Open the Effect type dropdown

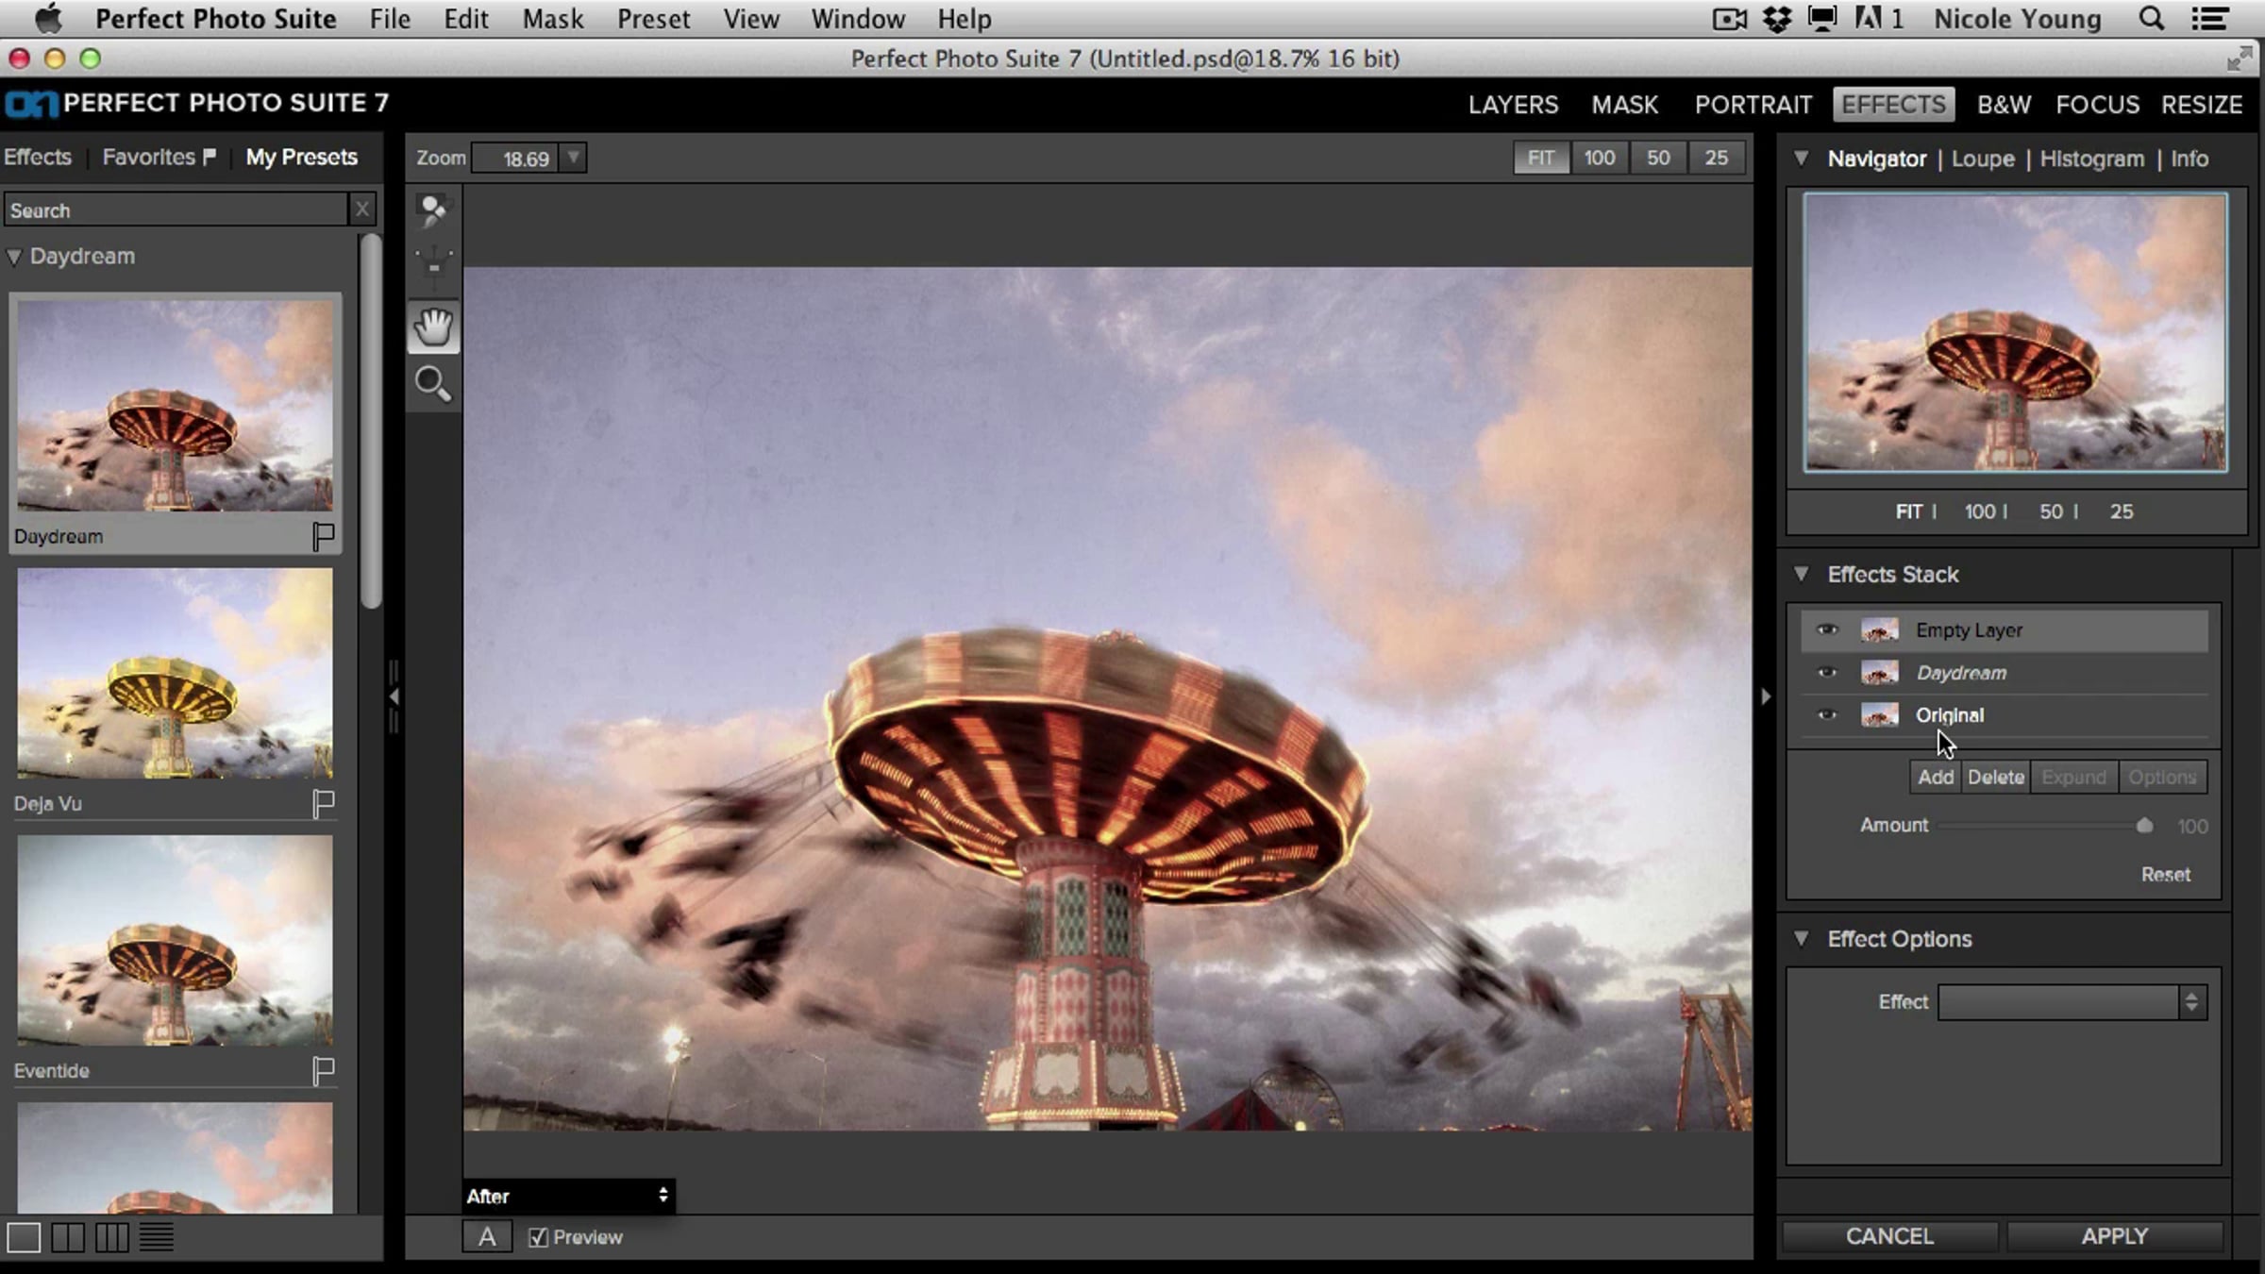(x=2072, y=1002)
